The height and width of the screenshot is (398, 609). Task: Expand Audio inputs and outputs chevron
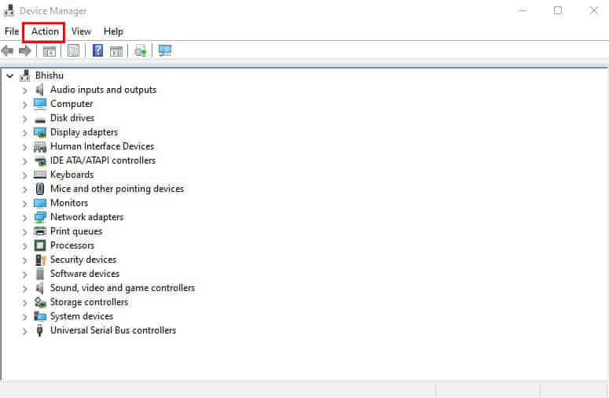point(24,90)
